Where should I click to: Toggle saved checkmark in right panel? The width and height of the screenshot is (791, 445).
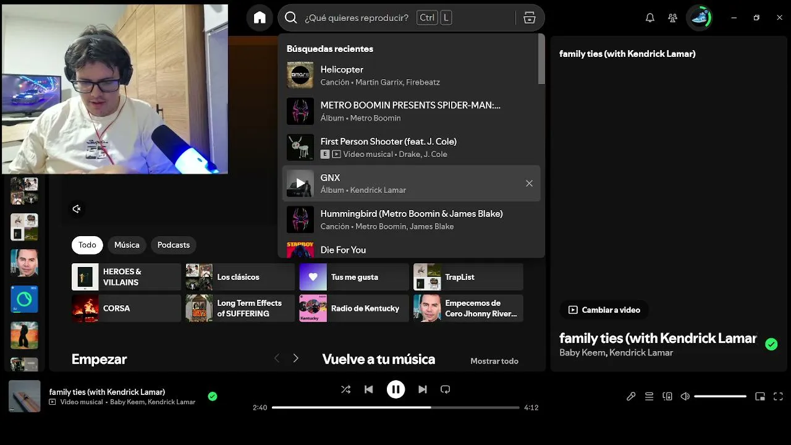click(x=771, y=344)
